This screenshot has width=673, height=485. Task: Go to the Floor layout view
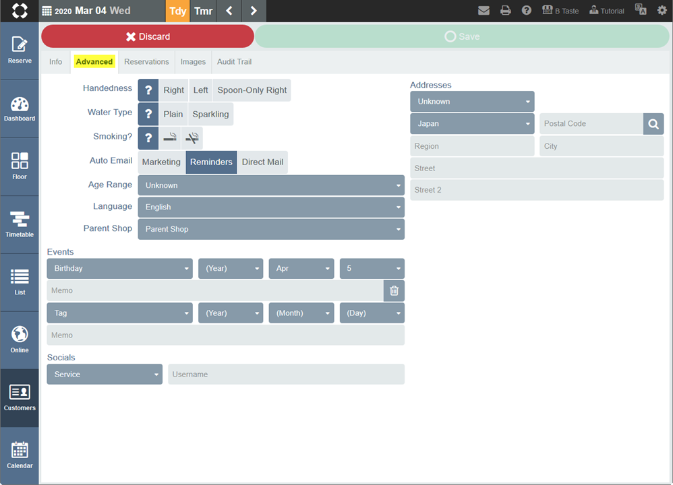click(20, 166)
